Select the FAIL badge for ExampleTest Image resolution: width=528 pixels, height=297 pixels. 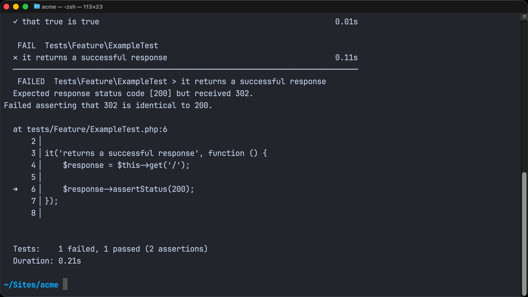27,46
